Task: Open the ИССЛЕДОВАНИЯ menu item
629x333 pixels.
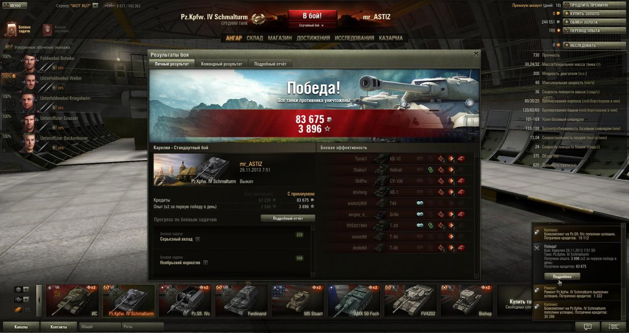Action: (354, 38)
